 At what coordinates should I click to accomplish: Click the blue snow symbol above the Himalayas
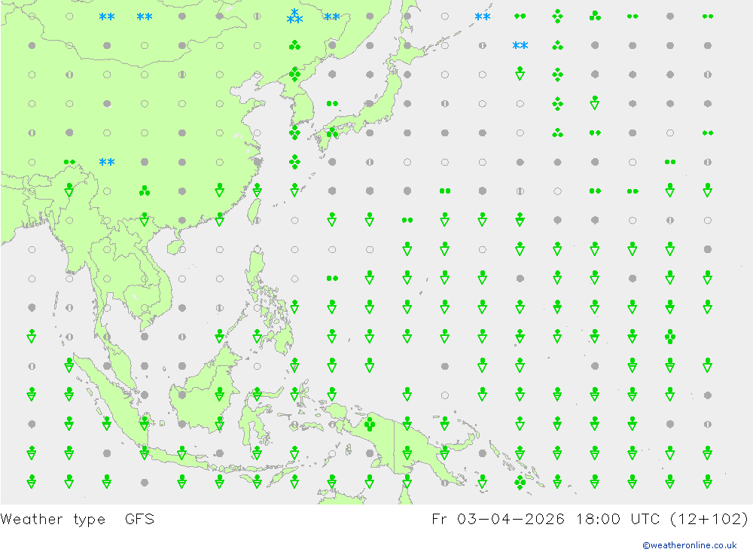coord(107,162)
